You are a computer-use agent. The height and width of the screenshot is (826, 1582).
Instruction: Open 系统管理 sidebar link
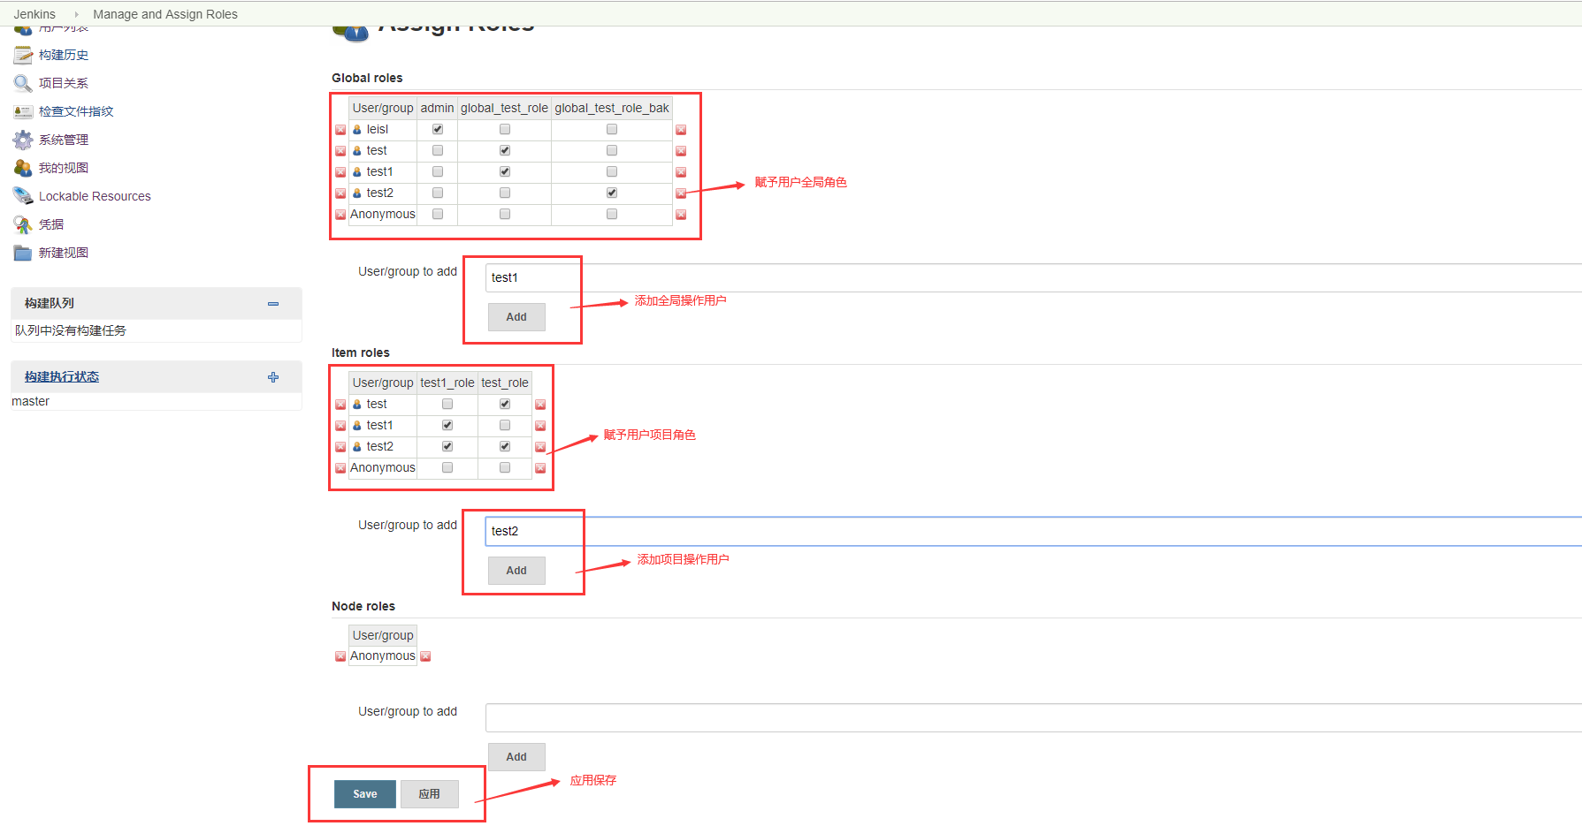64,140
